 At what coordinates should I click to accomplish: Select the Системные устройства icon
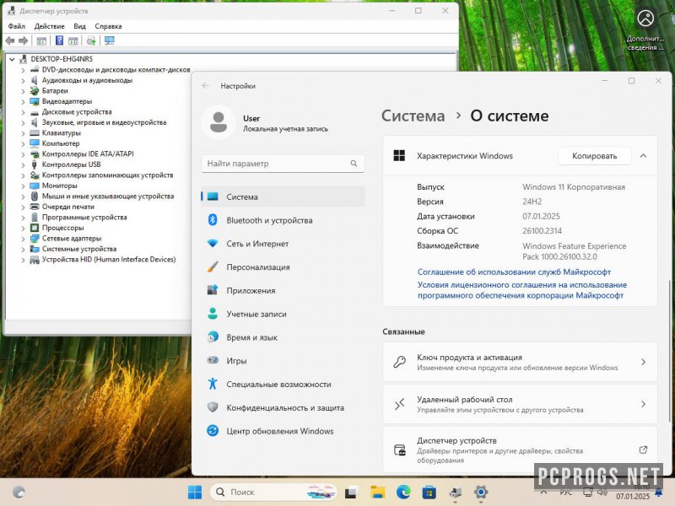coord(35,249)
